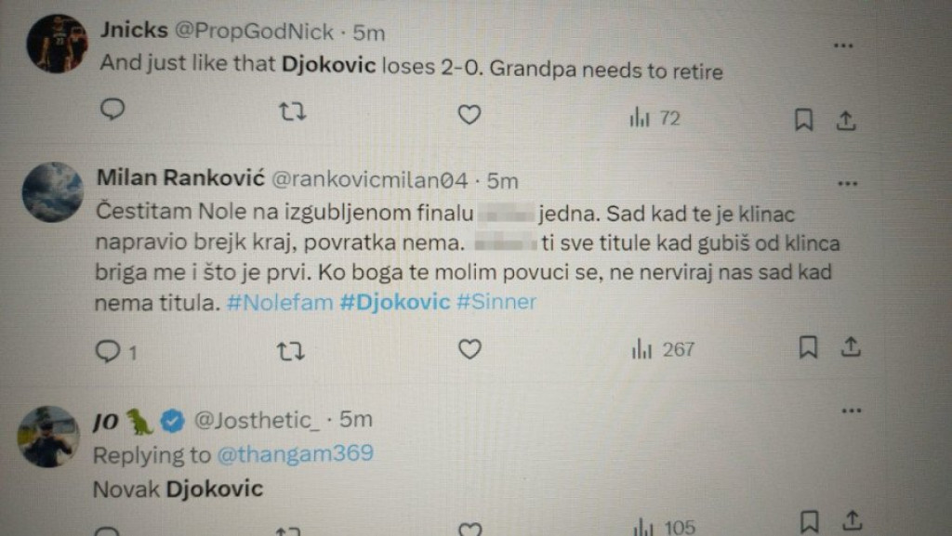Click the verified badge next to JO

point(173,419)
